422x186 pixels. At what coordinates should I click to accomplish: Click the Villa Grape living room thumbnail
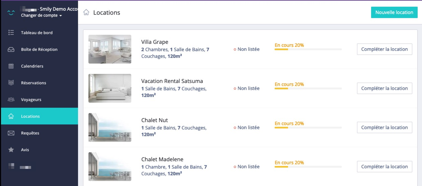[110, 49]
